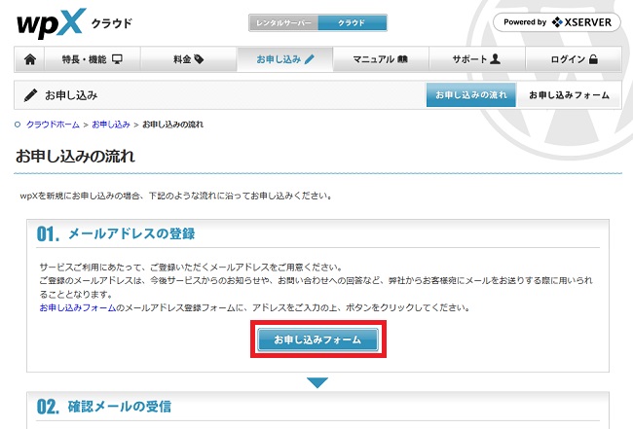Click blue お申し込みフォーム button
Viewport: 633px width, 429px height.
click(318, 340)
